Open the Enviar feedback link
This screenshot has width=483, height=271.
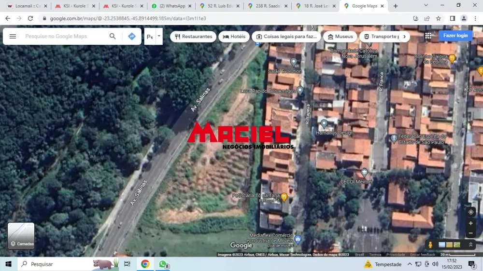423,255
